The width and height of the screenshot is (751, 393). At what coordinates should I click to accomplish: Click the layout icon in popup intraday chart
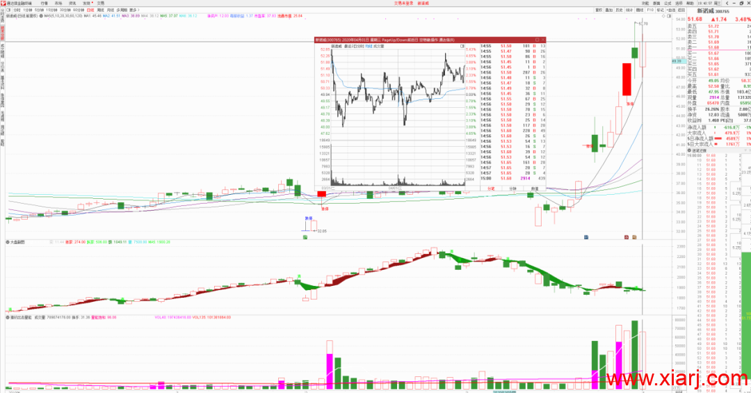(x=462, y=46)
